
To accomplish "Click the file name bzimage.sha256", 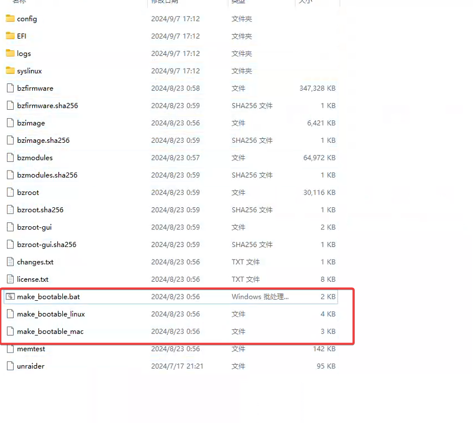I will point(43,140).
